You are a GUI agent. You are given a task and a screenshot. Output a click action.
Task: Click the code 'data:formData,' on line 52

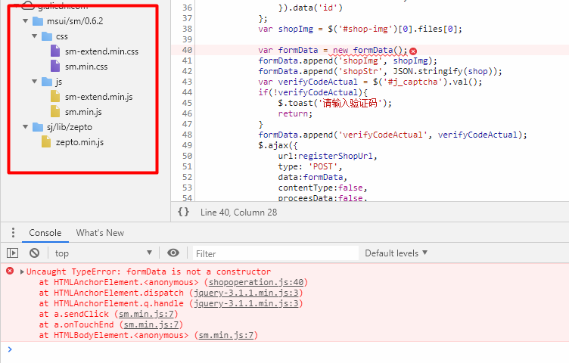coord(312,177)
